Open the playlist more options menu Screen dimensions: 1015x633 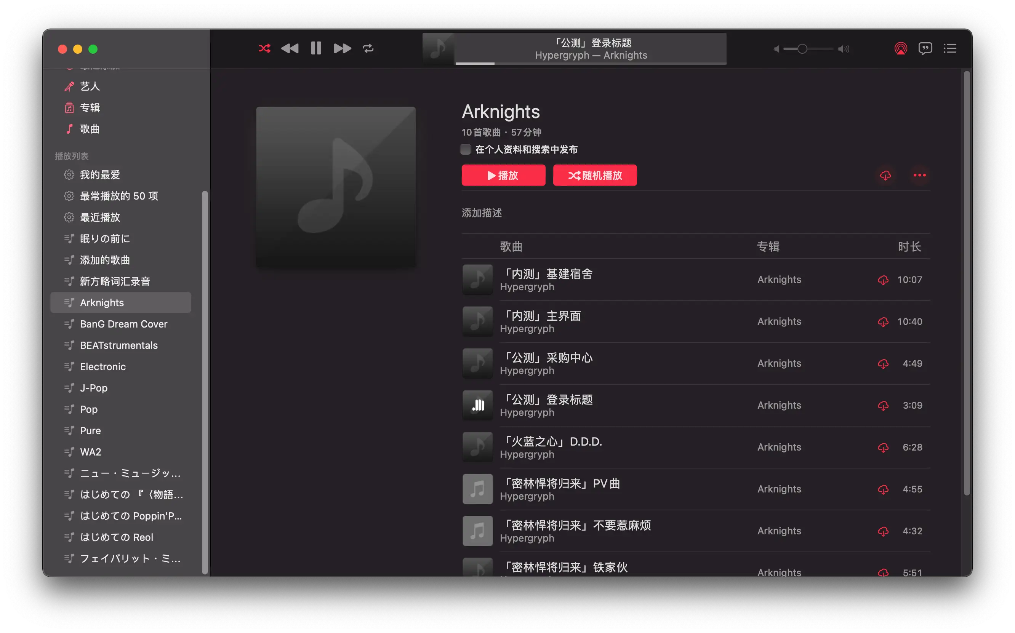coord(919,176)
